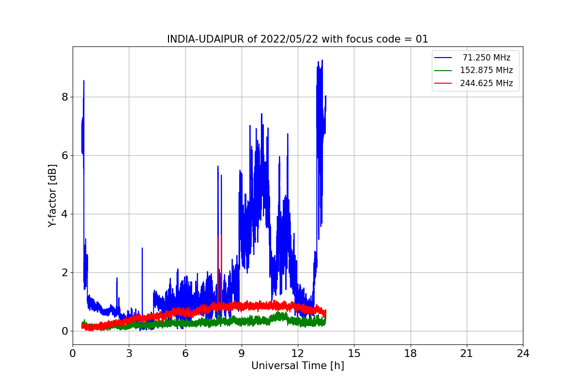Screen dimensions: 581x387
Task: Click x-axis tick label 15
Action: (x=354, y=354)
